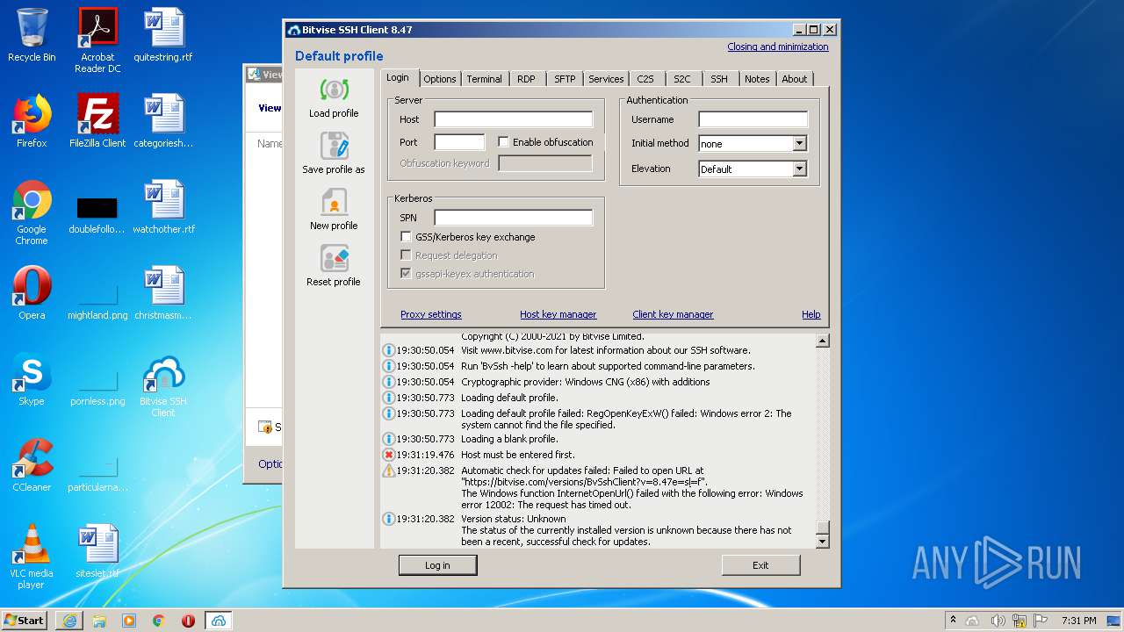Focus the Port input field
The width and height of the screenshot is (1124, 632).
[x=459, y=142]
